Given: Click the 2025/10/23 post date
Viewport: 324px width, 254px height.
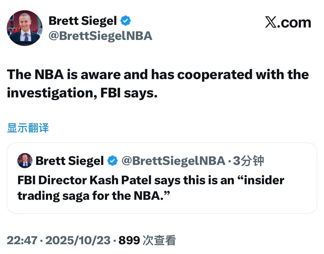Looking at the screenshot, I should [x=78, y=240].
